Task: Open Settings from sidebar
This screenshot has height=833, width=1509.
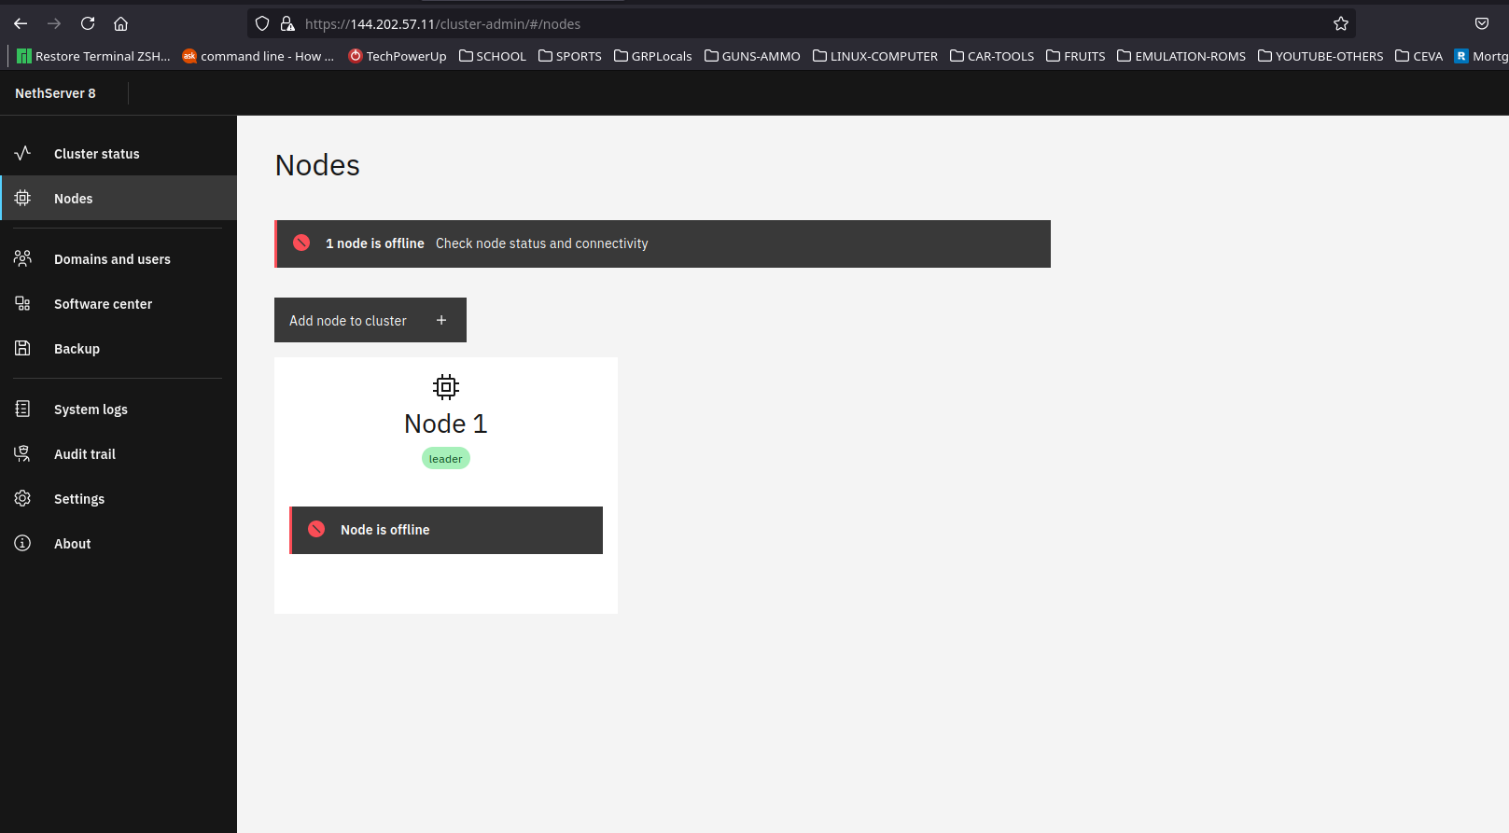Action: pos(119,498)
